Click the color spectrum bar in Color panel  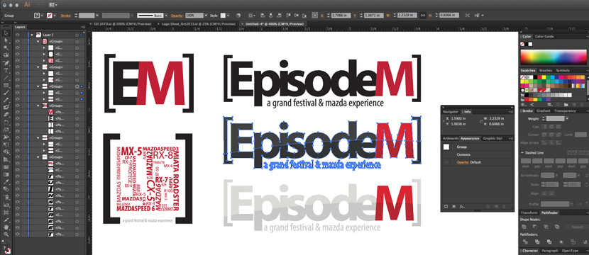pos(553,57)
